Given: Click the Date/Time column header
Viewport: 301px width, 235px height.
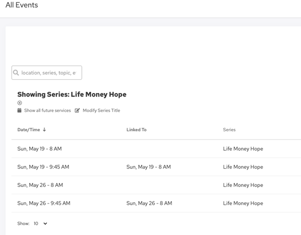Looking at the screenshot, I should click(29, 130).
